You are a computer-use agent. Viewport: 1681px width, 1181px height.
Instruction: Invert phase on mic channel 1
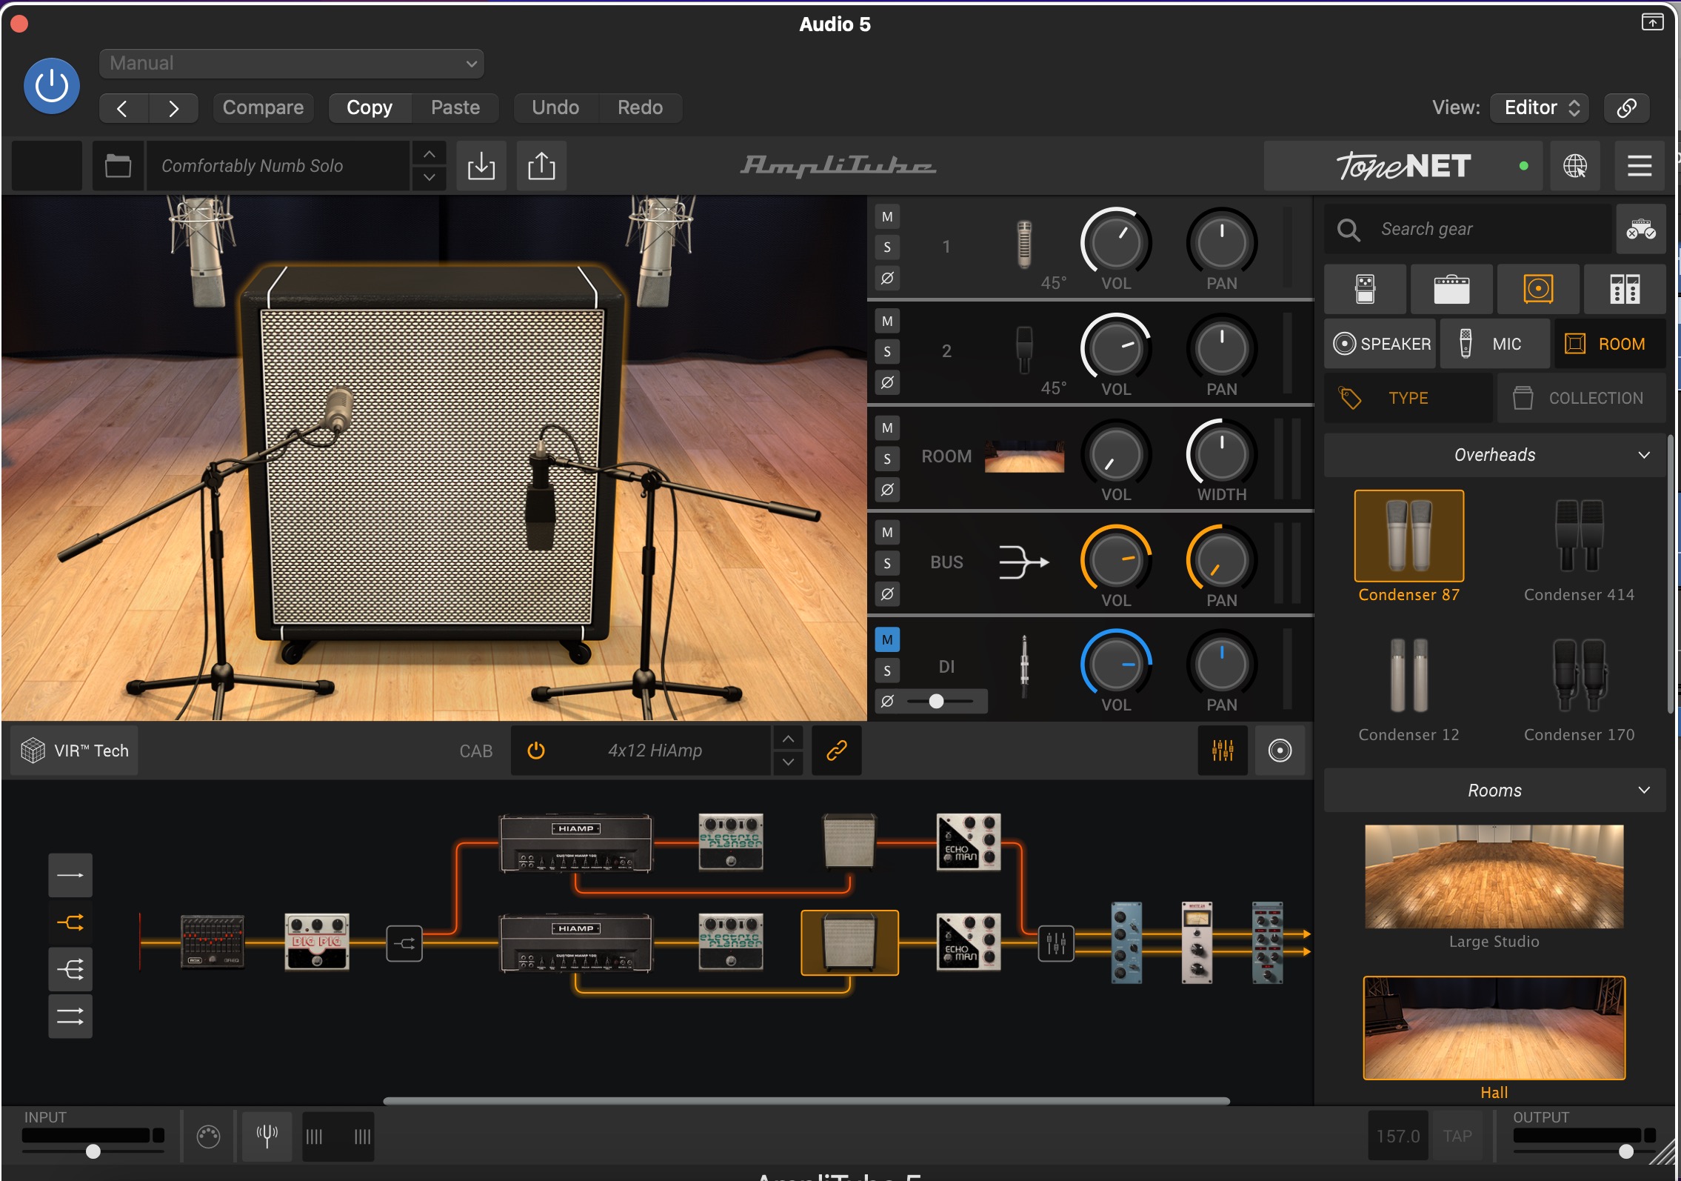[887, 278]
